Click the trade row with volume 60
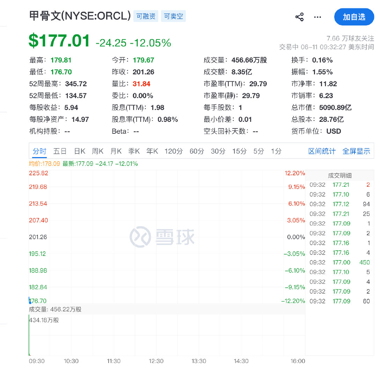The width and height of the screenshot is (380, 377). coord(339,301)
